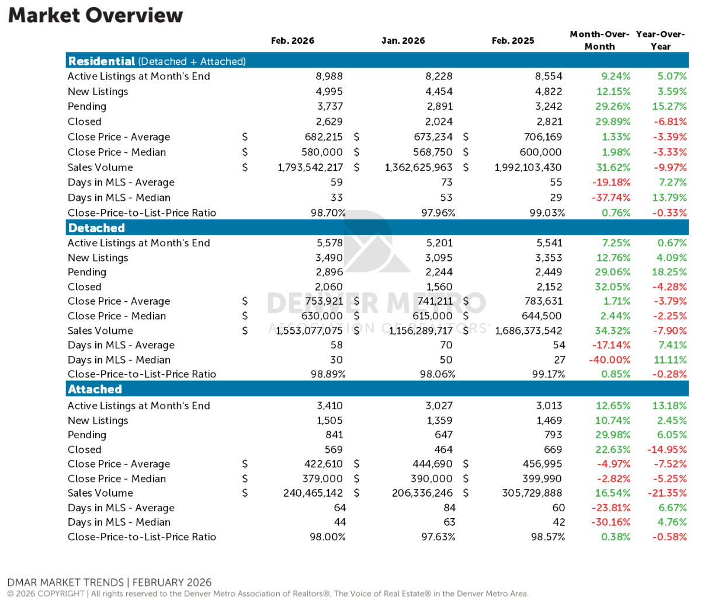This screenshot has width=701, height=604.
Task: Select the Attached section header bar
Action: point(376,389)
